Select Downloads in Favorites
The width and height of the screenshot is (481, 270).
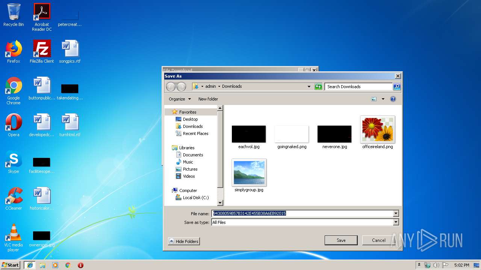193,126
